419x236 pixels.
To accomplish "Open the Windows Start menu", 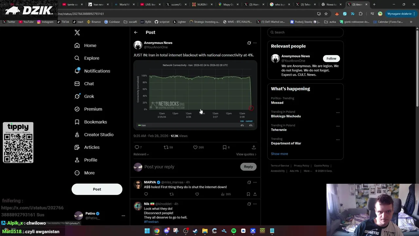I will click(147, 231).
